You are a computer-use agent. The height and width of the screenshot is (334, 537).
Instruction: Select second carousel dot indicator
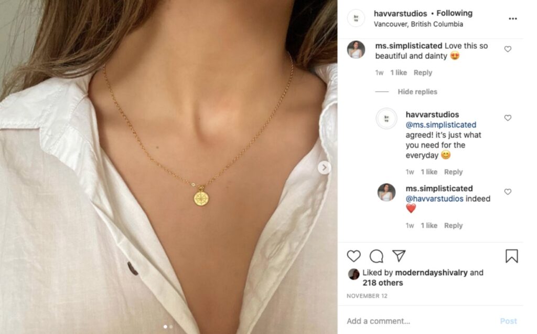click(x=171, y=327)
